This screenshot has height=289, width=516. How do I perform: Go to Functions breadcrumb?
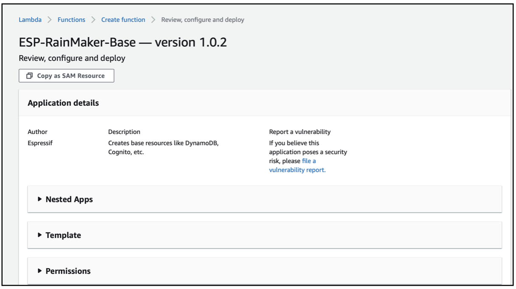(x=71, y=20)
